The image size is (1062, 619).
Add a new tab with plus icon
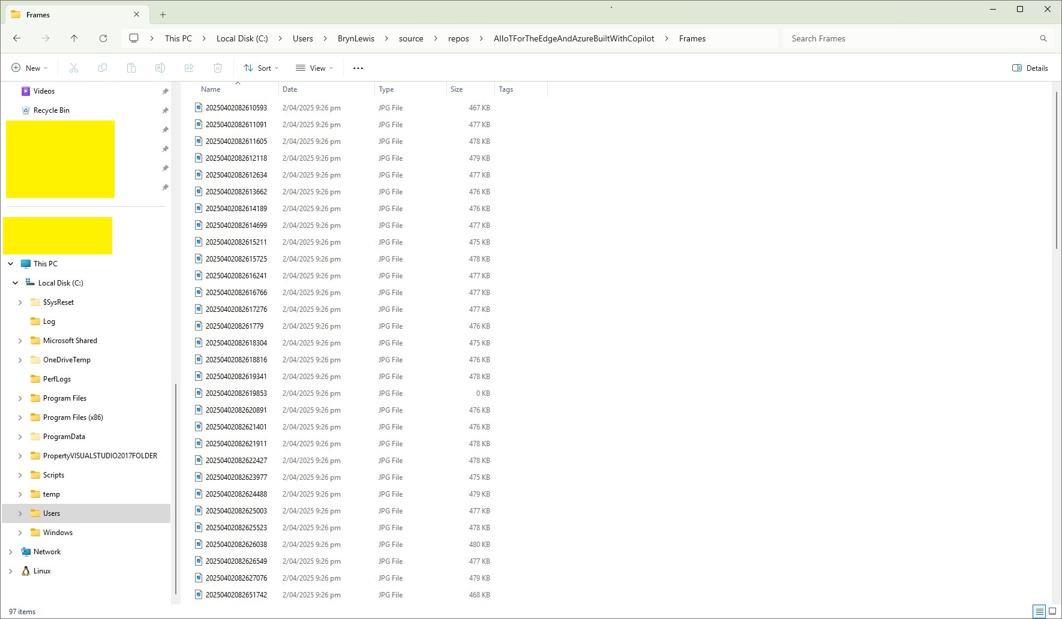click(x=163, y=15)
